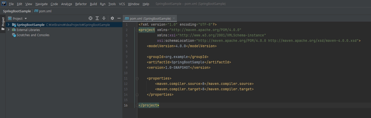
Task: Hide the Project panel with minus icon
Action: [119, 18]
